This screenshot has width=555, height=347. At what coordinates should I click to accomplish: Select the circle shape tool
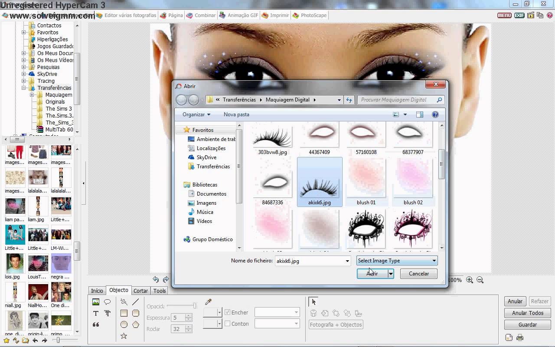[x=124, y=324]
